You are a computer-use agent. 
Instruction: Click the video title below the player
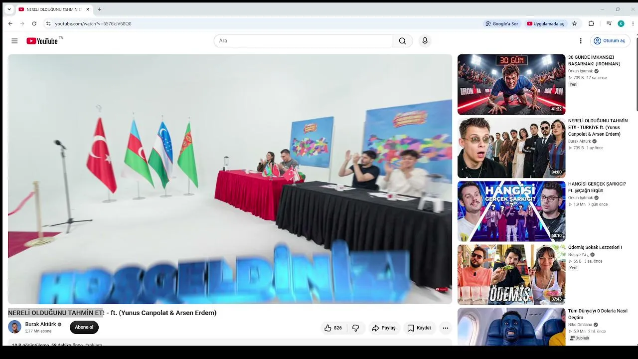112,313
